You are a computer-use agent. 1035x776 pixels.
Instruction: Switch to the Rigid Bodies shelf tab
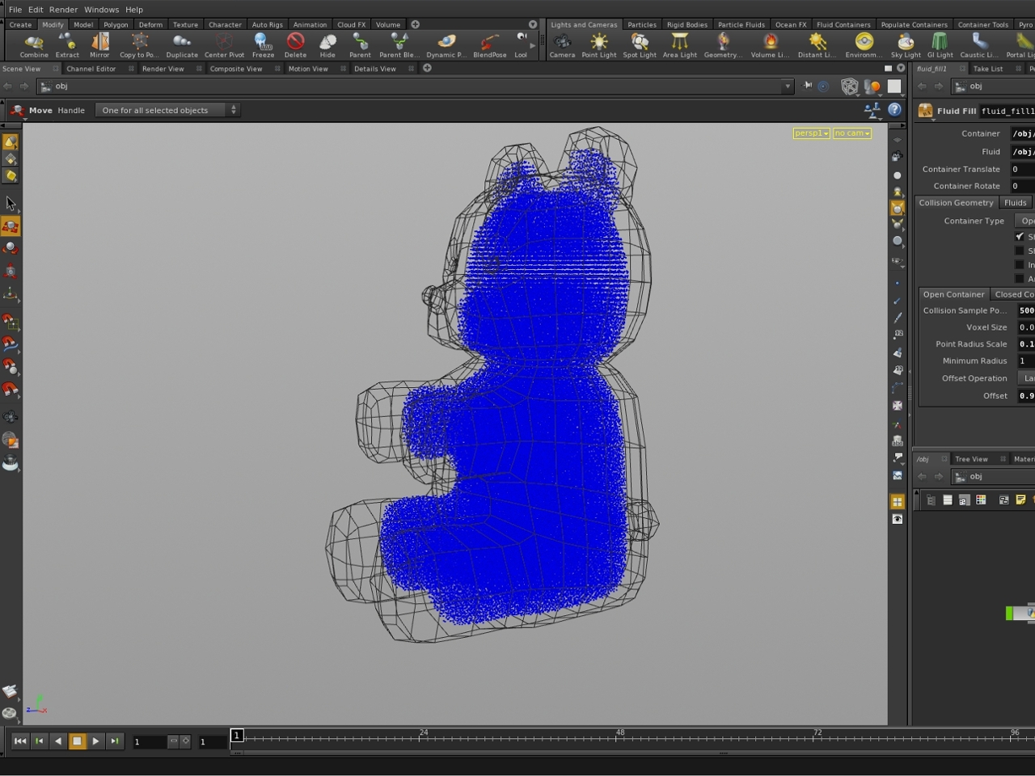[686, 24]
